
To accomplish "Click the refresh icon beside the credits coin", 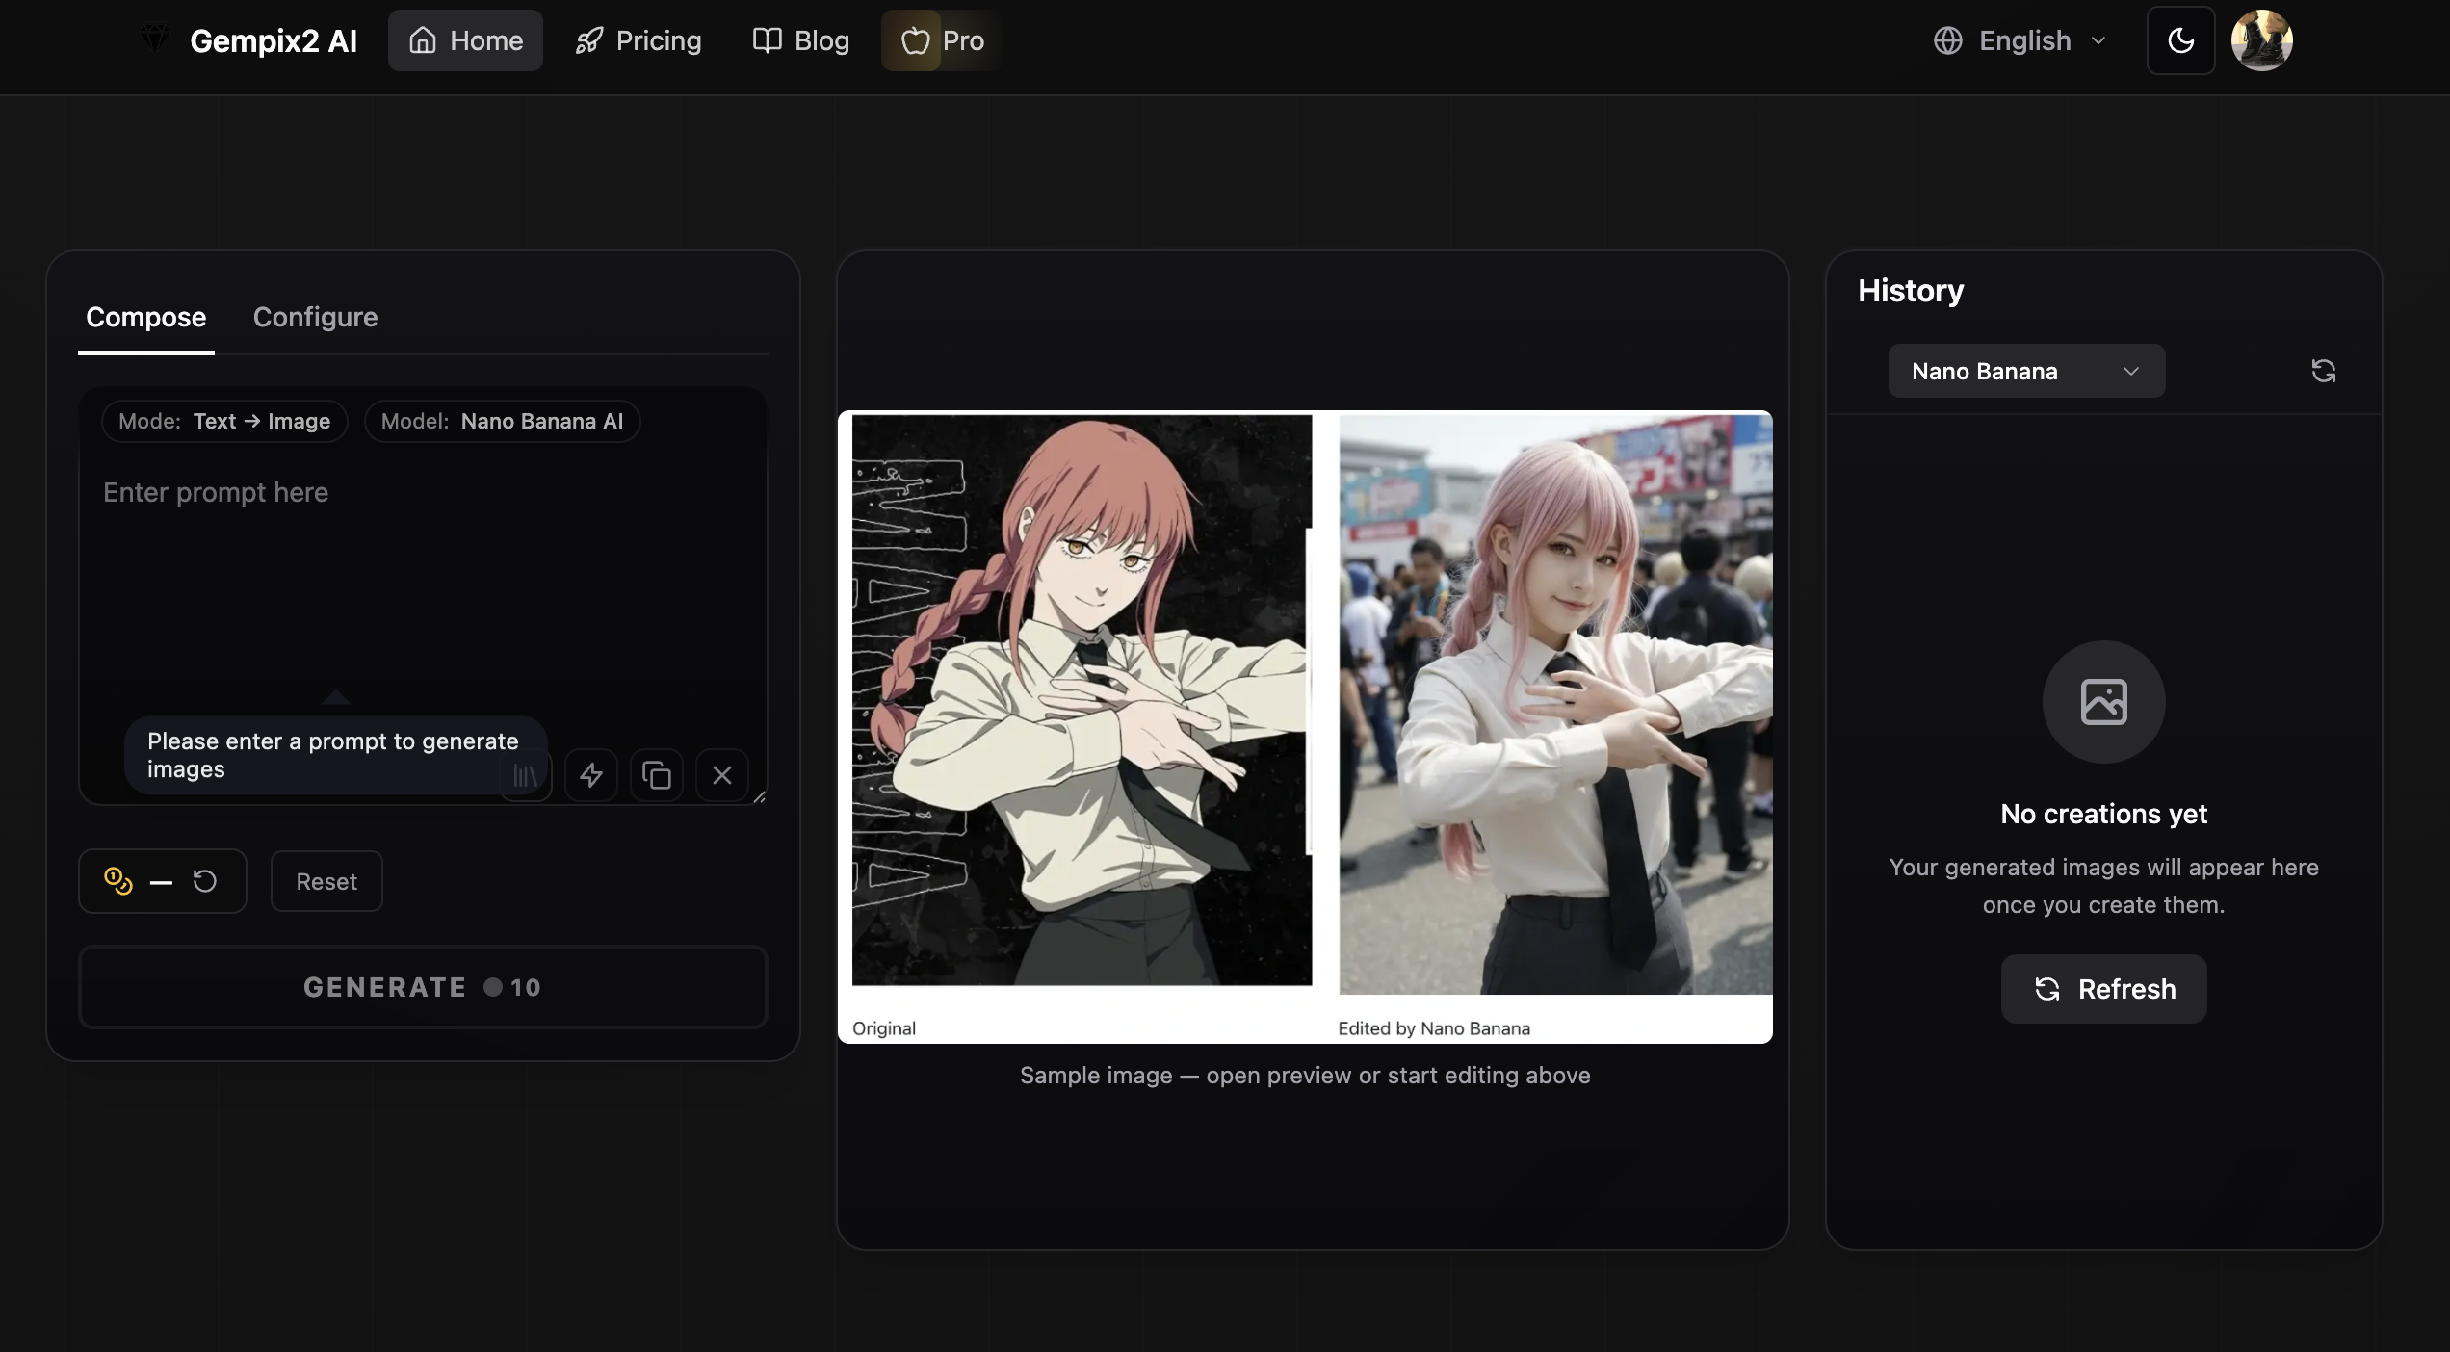I will pyautogui.click(x=206, y=881).
